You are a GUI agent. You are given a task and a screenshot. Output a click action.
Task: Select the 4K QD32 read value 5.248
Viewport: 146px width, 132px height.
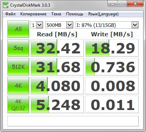(57, 104)
